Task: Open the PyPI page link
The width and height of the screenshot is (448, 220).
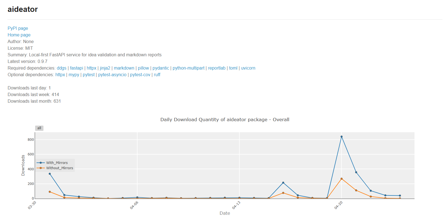Action: point(18,28)
